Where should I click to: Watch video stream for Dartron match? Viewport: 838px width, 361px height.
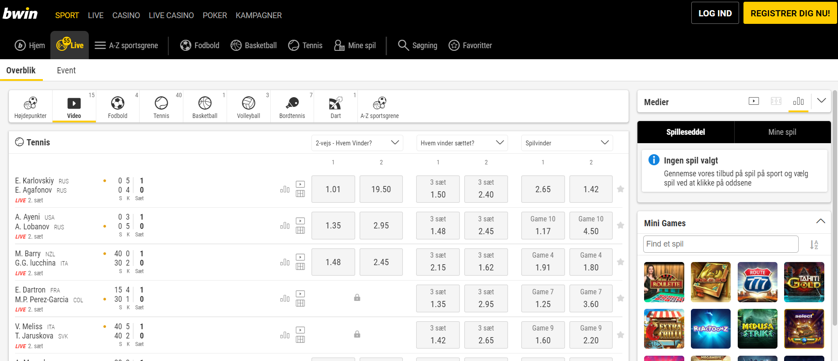tap(300, 294)
